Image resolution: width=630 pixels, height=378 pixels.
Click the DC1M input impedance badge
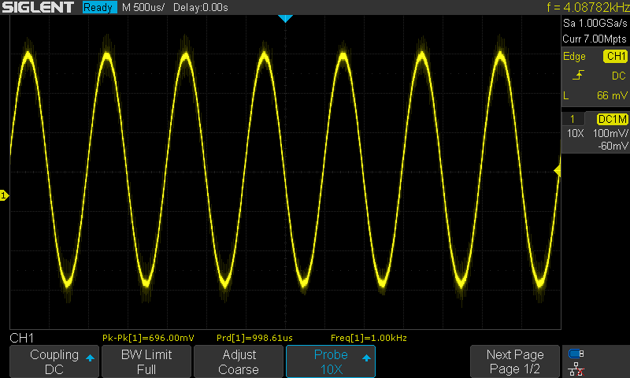[x=612, y=119]
